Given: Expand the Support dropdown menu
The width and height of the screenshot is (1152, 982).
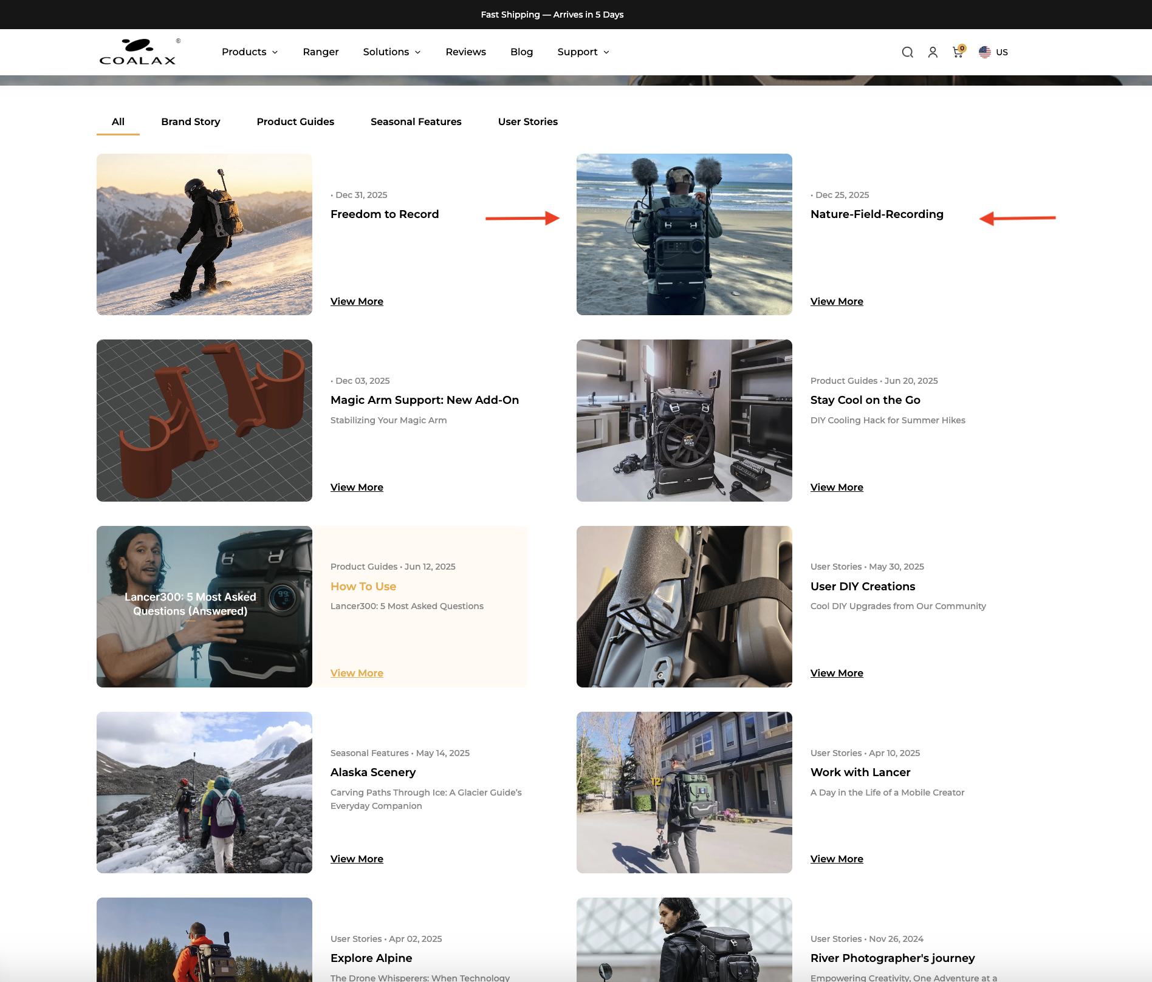Looking at the screenshot, I should click(x=583, y=52).
